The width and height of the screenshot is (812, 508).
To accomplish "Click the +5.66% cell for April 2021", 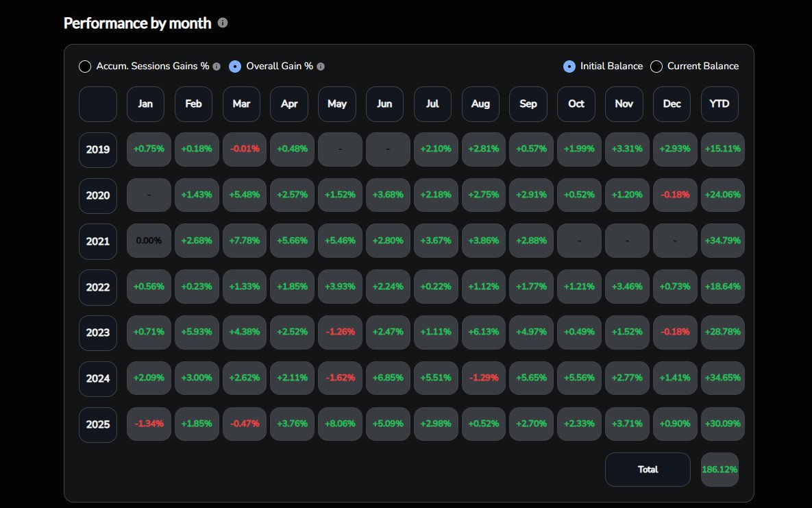I will pyautogui.click(x=292, y=241).
